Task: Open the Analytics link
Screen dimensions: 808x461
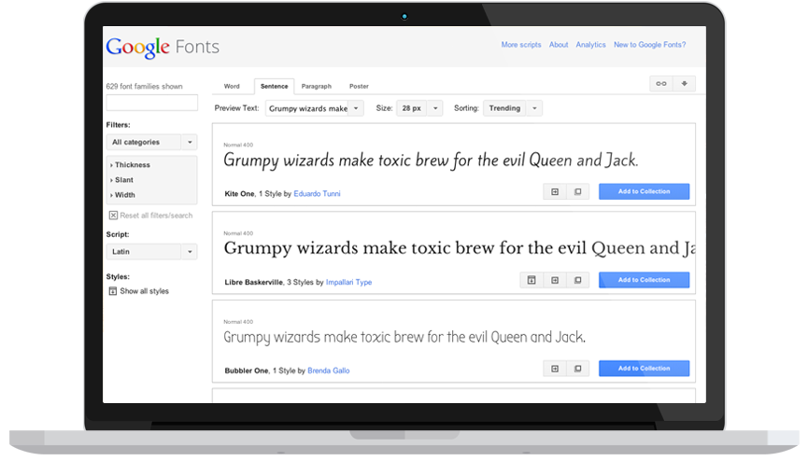Action: pos(590,45)
